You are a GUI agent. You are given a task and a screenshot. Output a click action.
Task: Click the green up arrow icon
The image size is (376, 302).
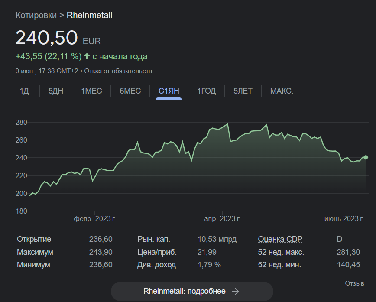[x=87, y=56]
